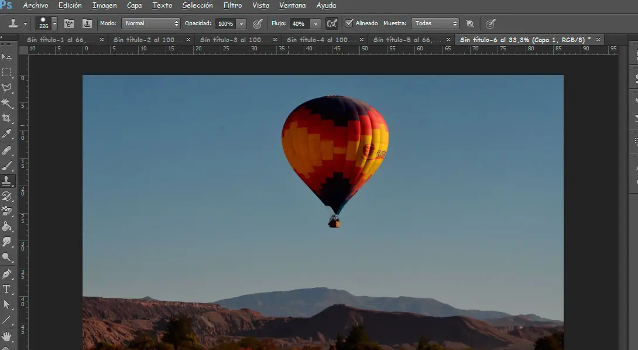Select the Horizontal Type tool
The height and width of the screenshot is (350, 638).
(x=7, y=289)
